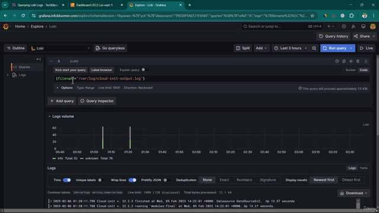Select the Queries outline item
Viewport: 379px width, 213px height.
pos(24,67)
